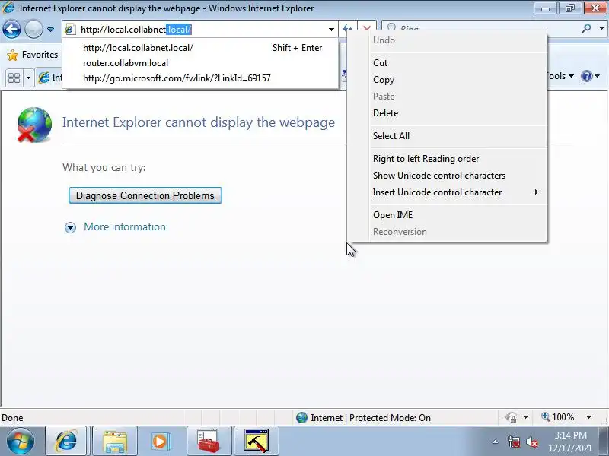Screen dimensions: 609x456
Task: Expand the tab list dropdown arrow
Action: click(28, 78)
